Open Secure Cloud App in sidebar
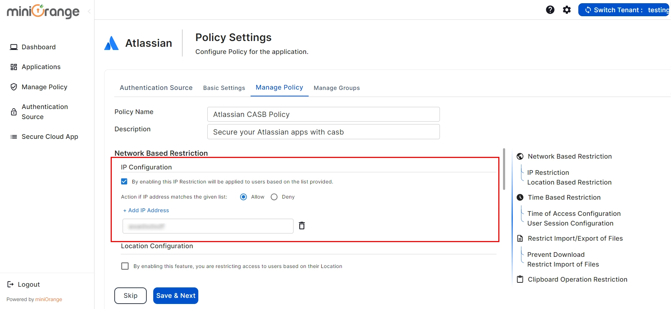The height and width of the screenshot is (309, 671). [x=50, y=137]
